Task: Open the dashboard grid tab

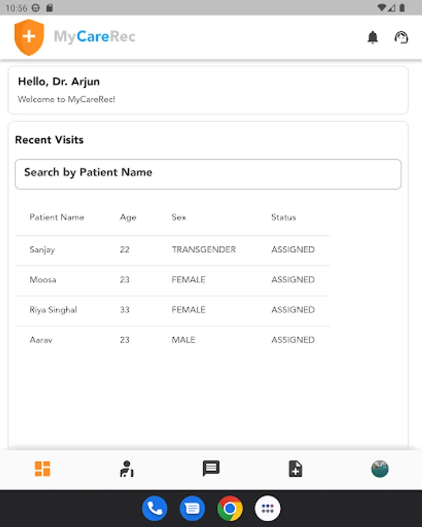Action: tap(42, 468)
